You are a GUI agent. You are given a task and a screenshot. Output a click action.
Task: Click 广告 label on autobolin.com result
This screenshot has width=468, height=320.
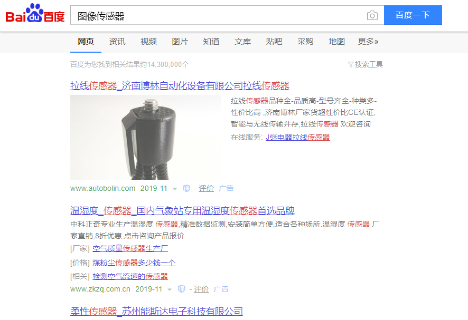tap(226, 188)
